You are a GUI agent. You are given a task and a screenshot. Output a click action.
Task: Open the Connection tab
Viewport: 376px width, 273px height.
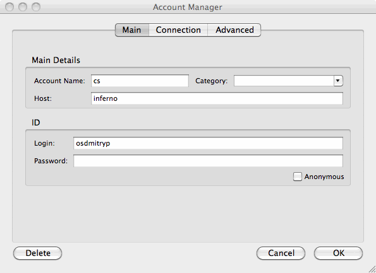(x=178, y=30)
